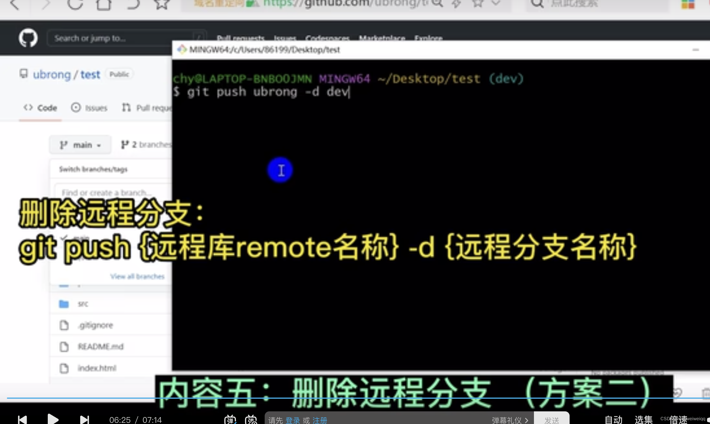The width and height of the screenshot is (710, 424).
Task: Click the browser reload icon
Action: [x=75, y=4]
